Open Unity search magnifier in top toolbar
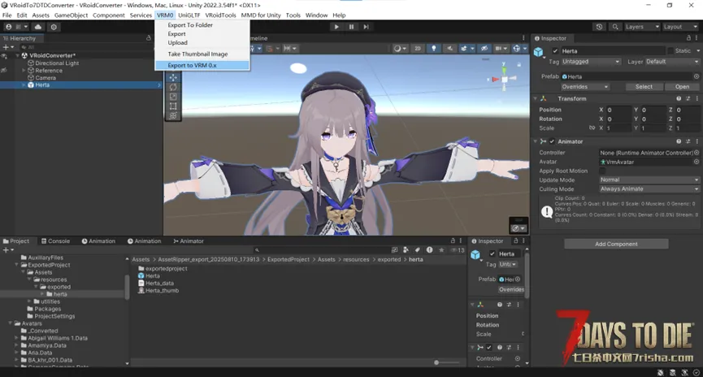The image size is (703, 377). coord(615,27)
